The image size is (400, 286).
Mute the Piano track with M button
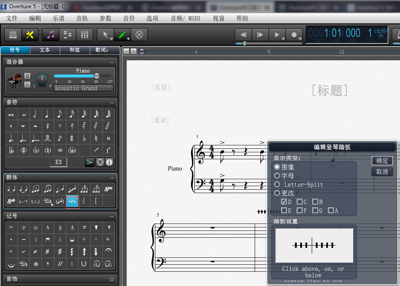(x=27, y=76)
